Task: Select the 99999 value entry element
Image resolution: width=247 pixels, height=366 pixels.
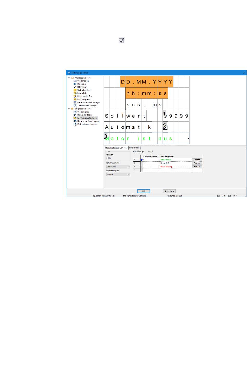Action: coord(176,116)
